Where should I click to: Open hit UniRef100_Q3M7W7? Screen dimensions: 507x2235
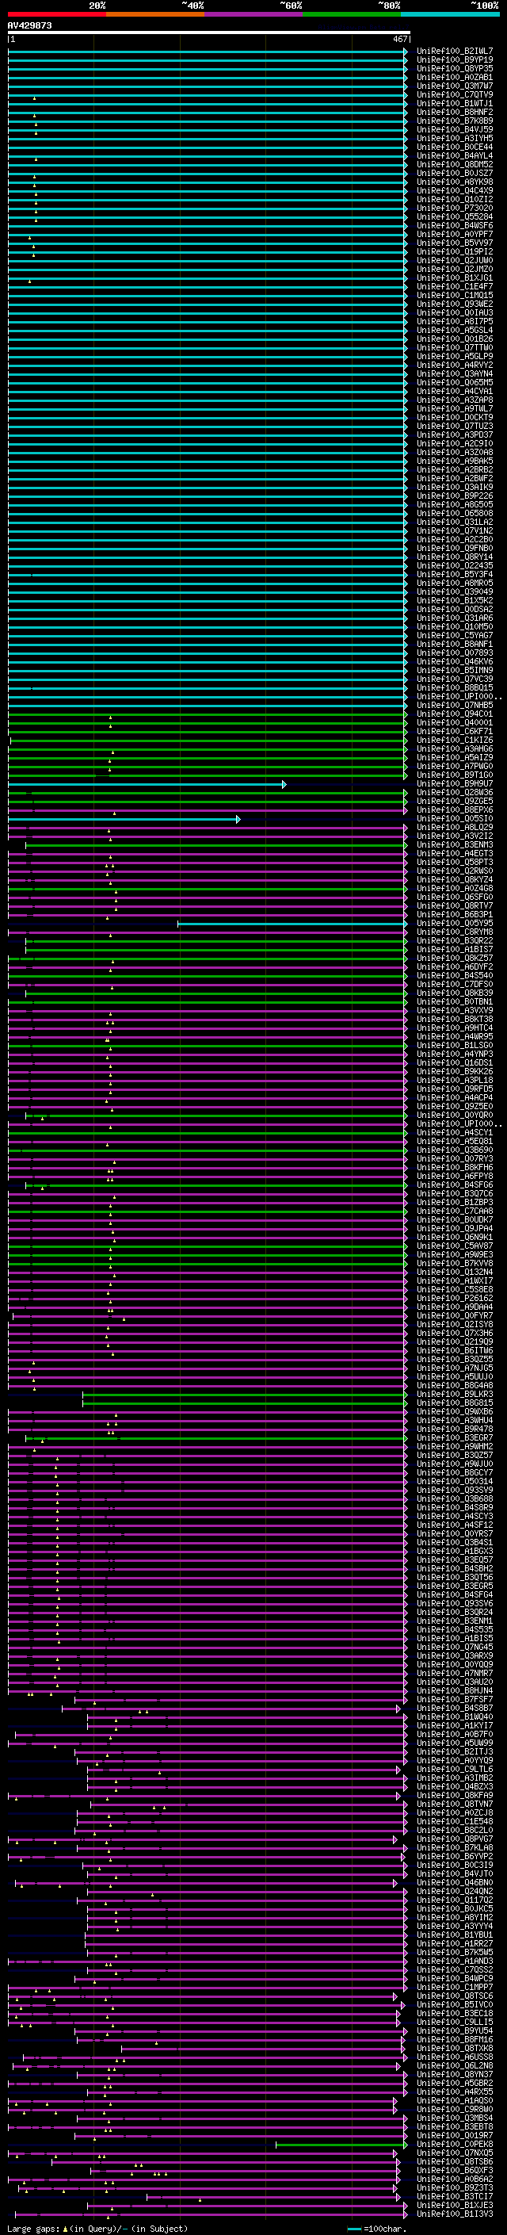455,86
